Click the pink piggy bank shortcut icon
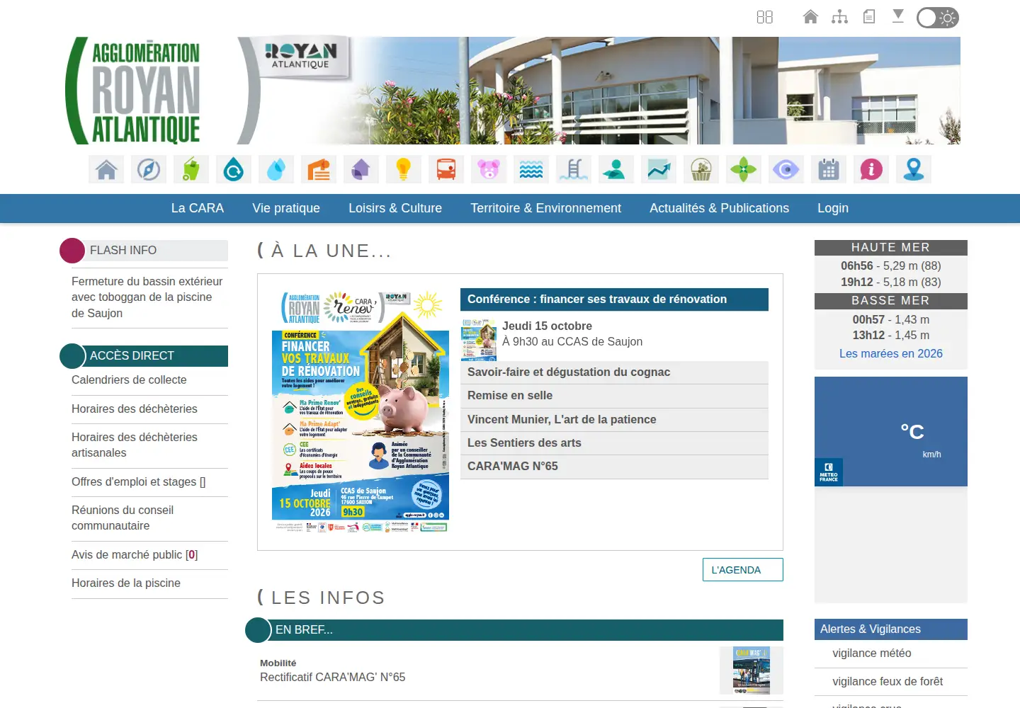 click(x=489, y=169)
